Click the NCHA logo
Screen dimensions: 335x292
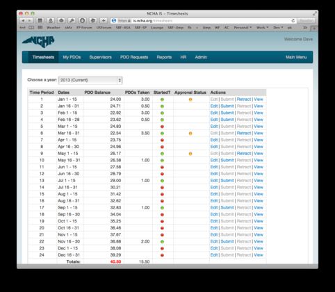tap(38, 42)
